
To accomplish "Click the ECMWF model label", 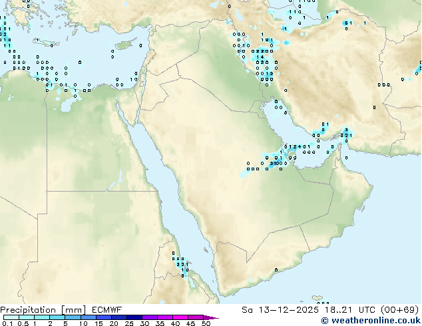I will [107, 310].
